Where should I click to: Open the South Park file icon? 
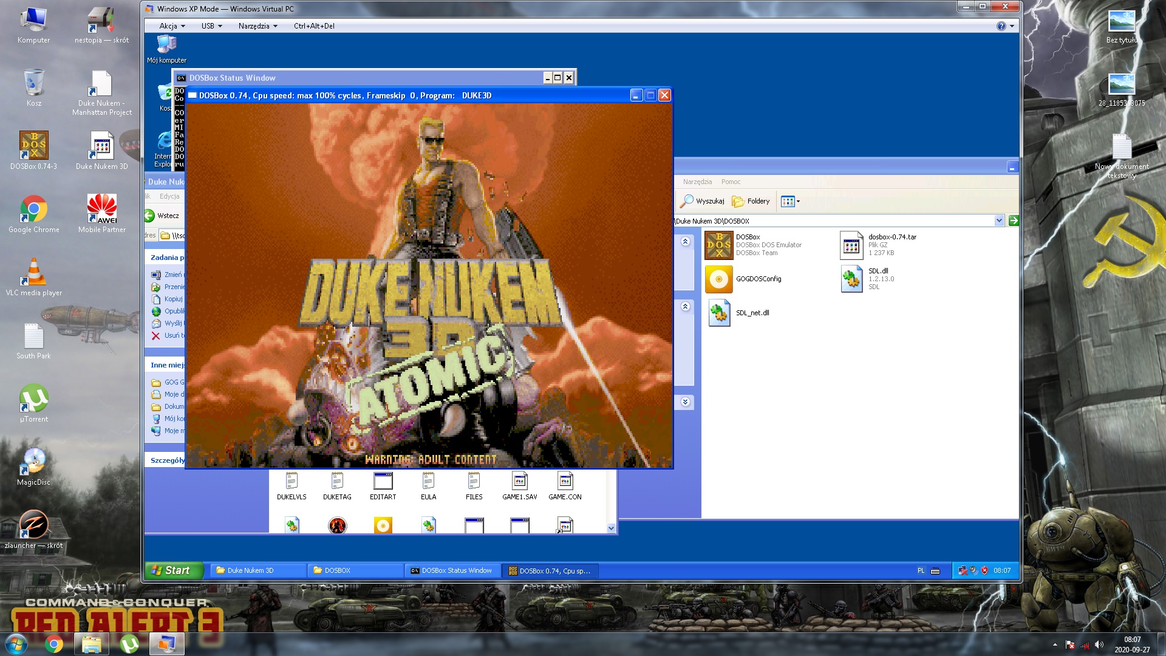33,341
